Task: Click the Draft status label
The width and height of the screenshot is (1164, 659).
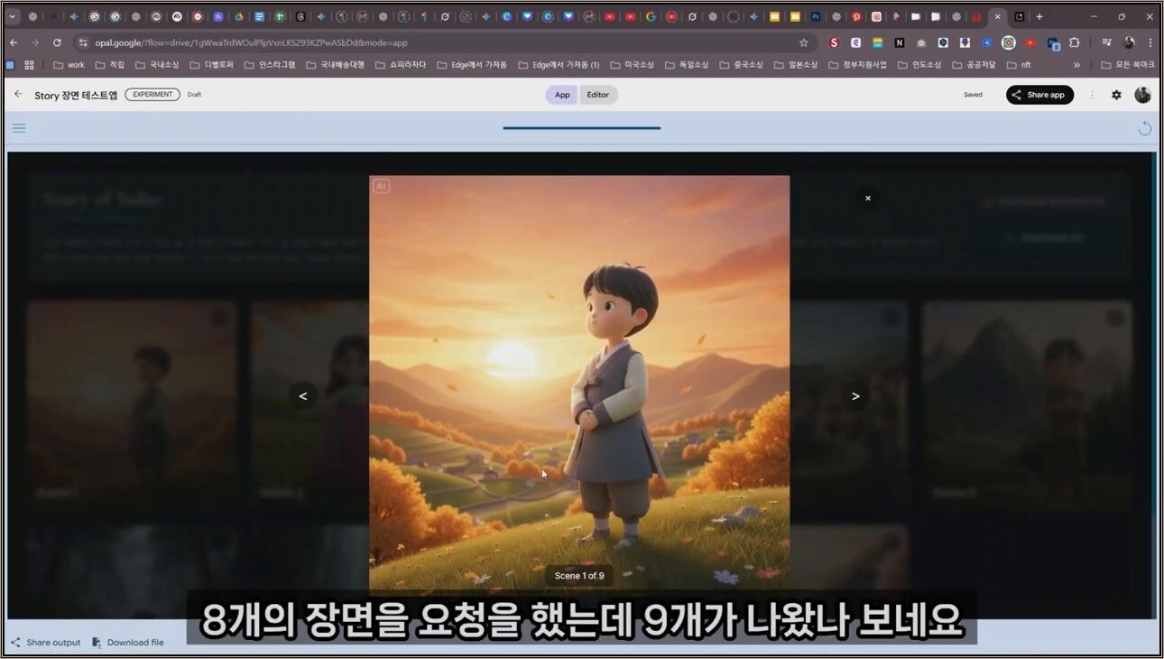Action: [194, 95]
